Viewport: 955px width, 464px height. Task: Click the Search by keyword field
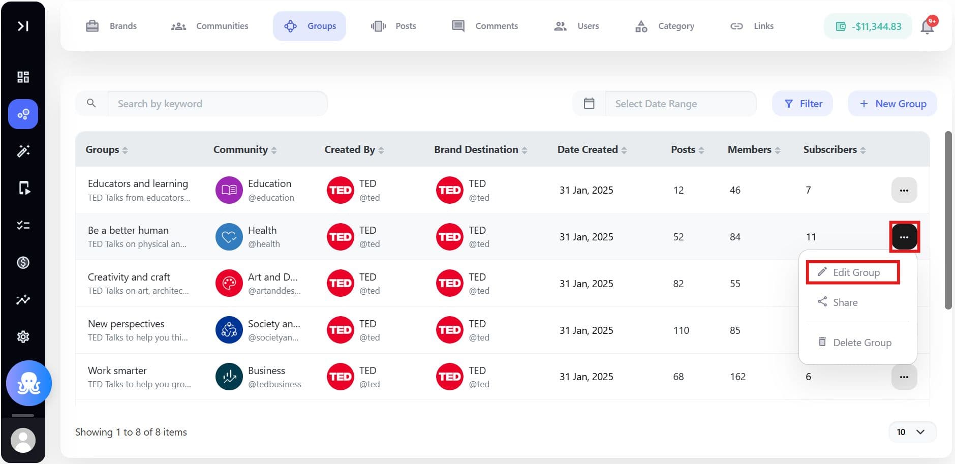point(218,104)
